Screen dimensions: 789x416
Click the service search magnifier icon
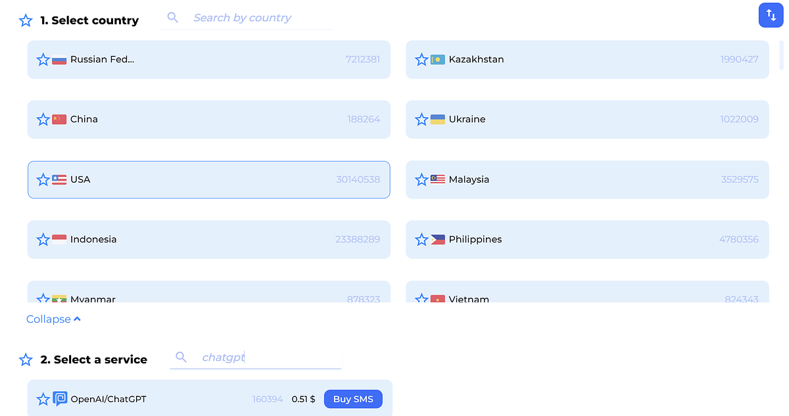pos(181,358)
